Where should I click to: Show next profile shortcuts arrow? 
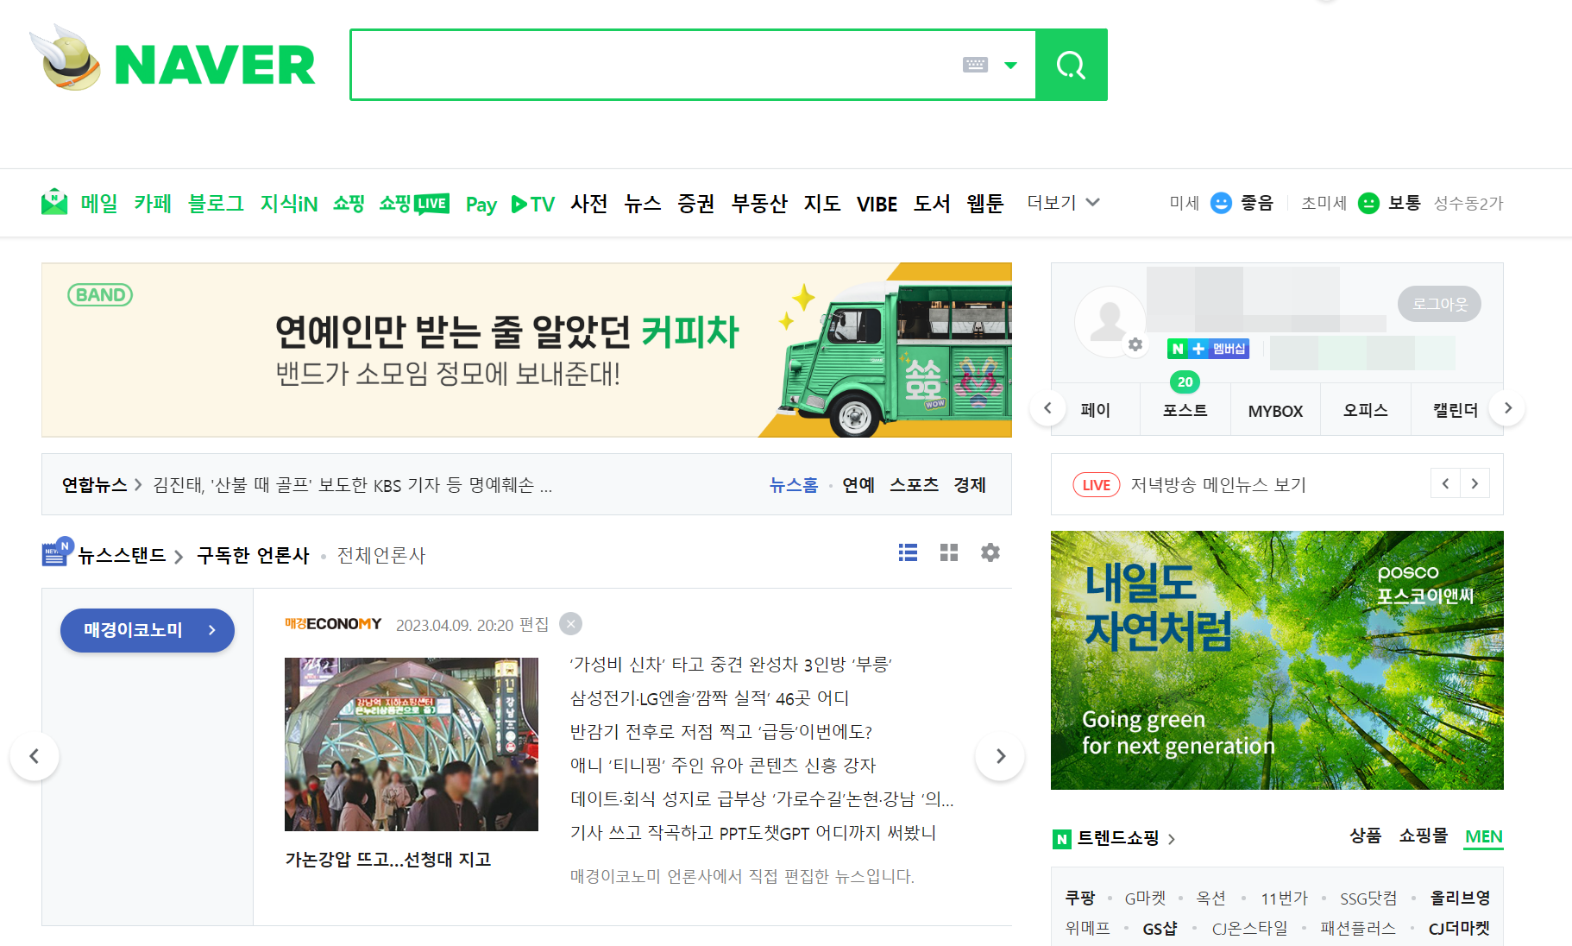(1507, 408)
